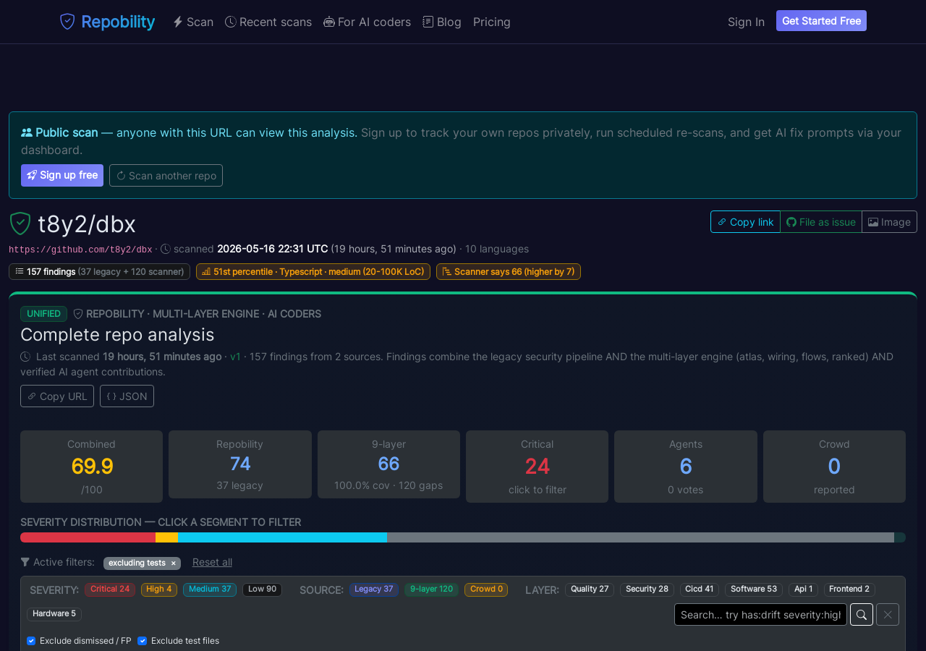Open the Pricing page

click(x=492, y=22)
